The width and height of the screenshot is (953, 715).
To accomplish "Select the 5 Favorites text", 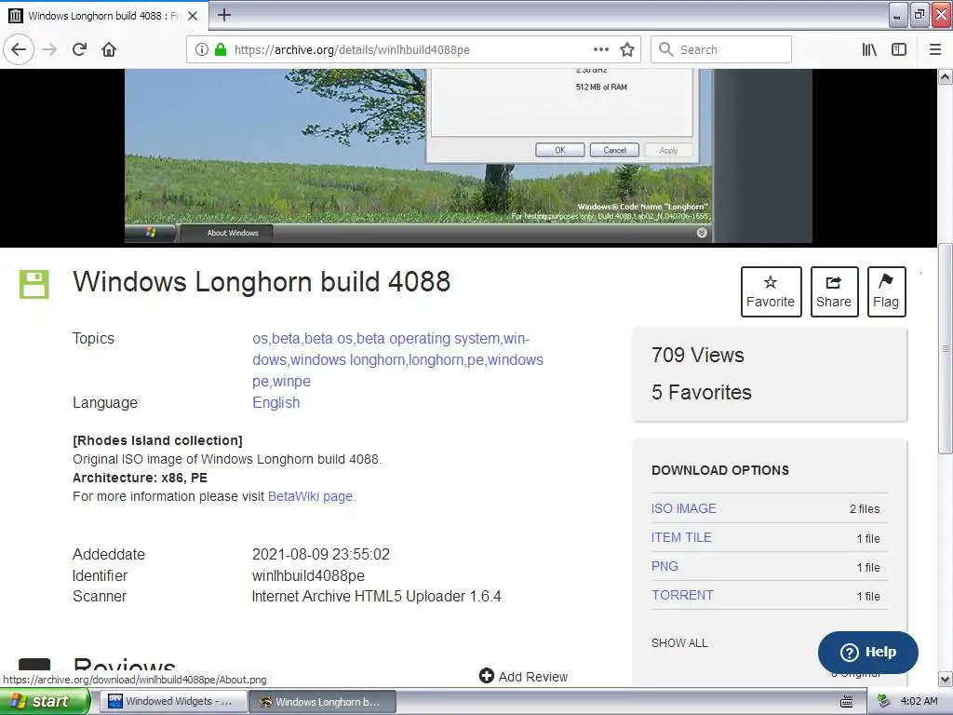I will pos(702,392).
